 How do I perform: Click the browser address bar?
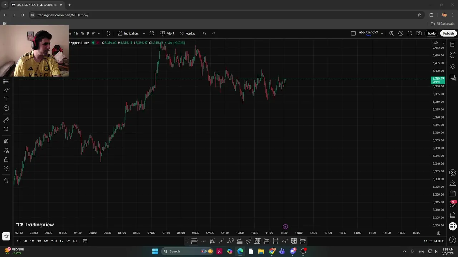222,15
